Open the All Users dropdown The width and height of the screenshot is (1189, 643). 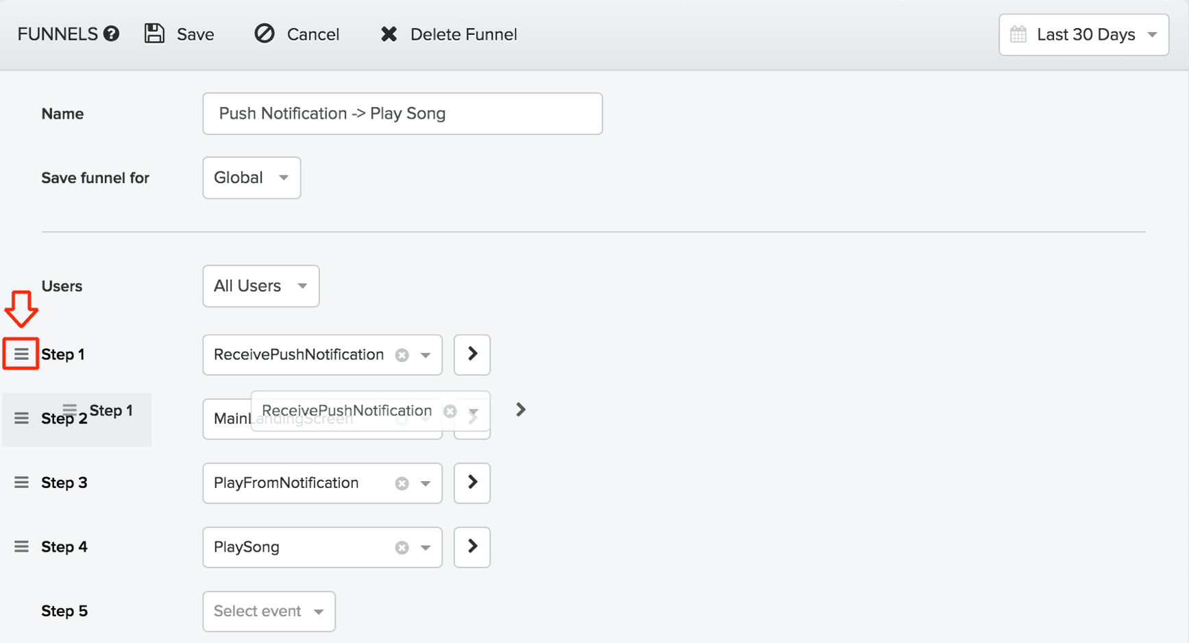coord(260,286)
